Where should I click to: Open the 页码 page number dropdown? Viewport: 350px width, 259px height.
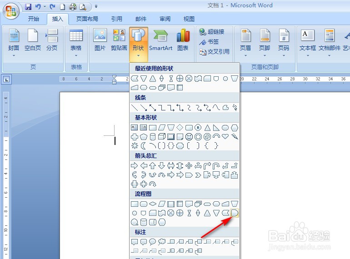(x=284, y=43)
